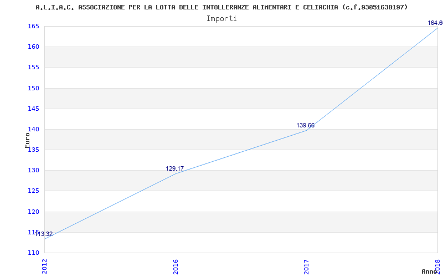
Task: Click the 'Anno' x-axis title
Action: tap(429, 271)
